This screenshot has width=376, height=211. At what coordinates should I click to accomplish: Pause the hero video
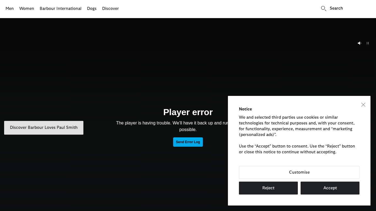click(368, 43)
